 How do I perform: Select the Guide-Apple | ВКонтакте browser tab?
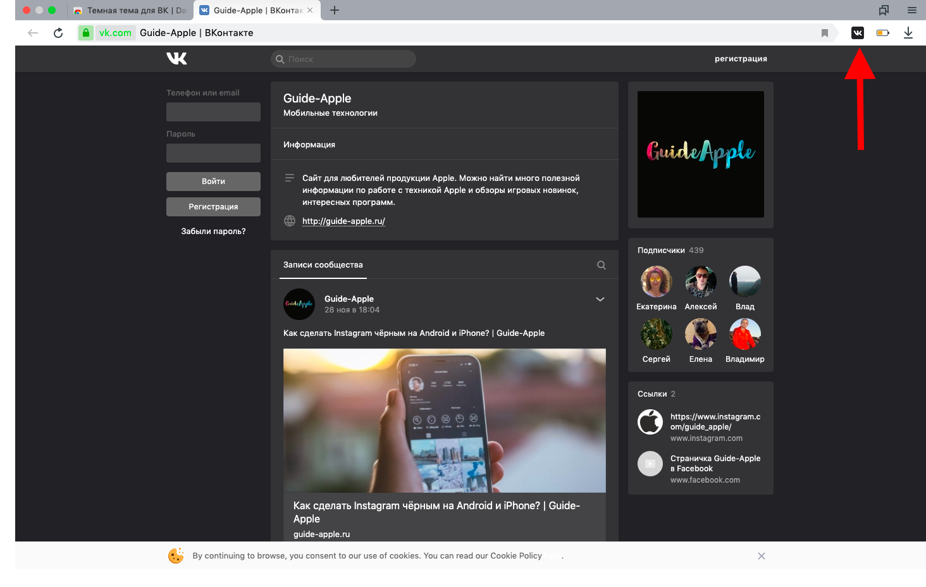click(256, 10)
